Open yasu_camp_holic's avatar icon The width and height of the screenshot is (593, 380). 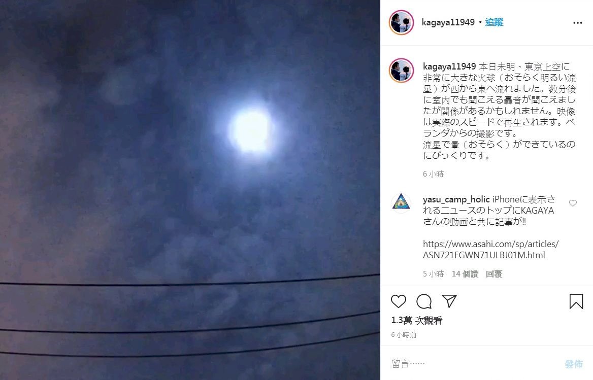[401, 203]
